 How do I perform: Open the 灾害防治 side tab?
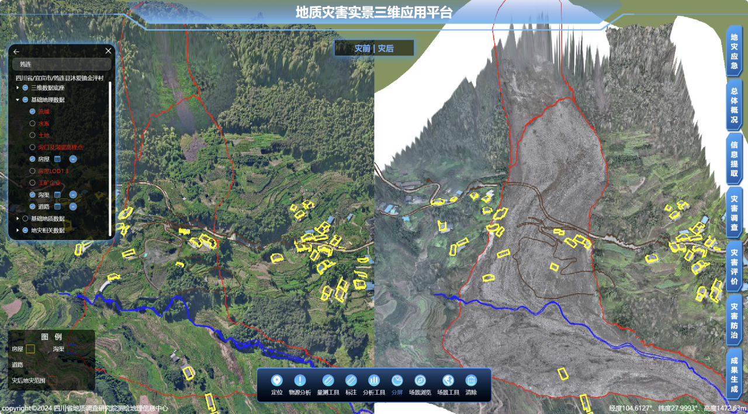pos(735,320)
